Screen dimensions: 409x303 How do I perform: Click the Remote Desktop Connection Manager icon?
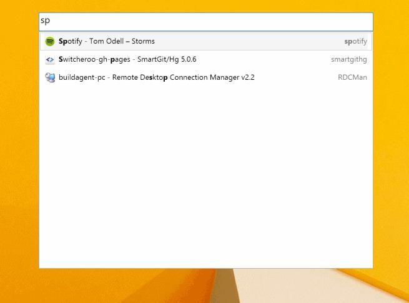[50, 78]
